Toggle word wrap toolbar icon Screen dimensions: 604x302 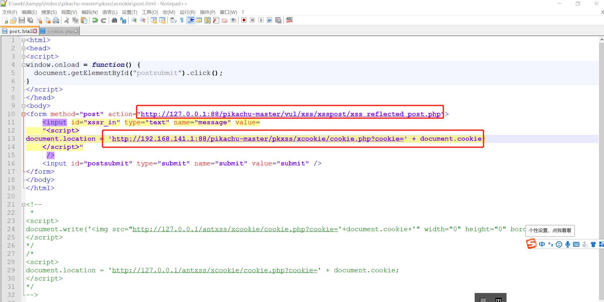coord(173,20)
